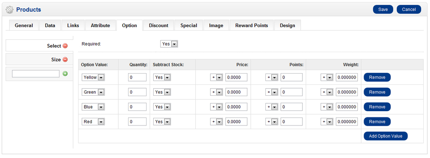Remove the Red option value row
Screen dimensions: 430x158
point(377,122)
